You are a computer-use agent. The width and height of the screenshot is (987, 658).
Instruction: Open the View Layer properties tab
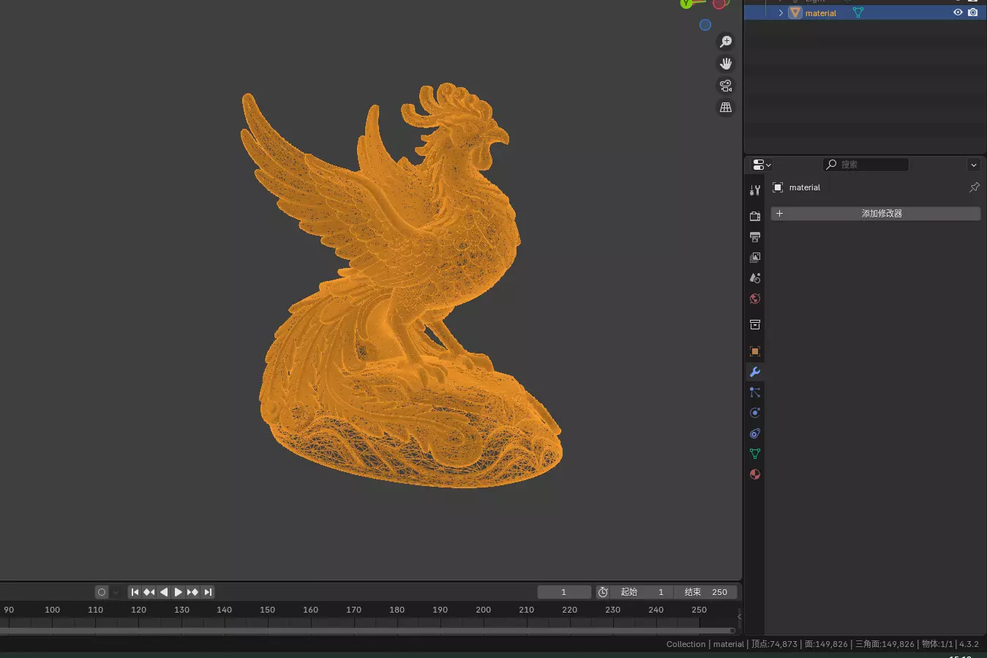pyautogui.click(x=755, y=258)
